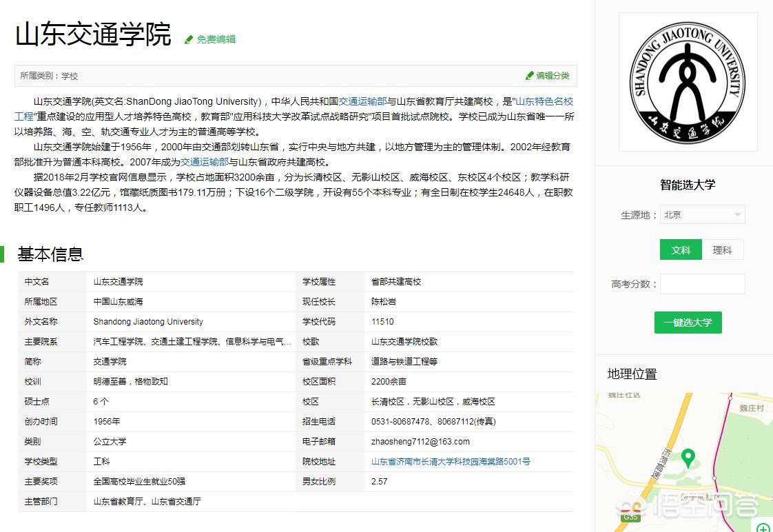This screenshot has width=773, height=532.
Task: Select the 招生电话 number 0531-80687478
Action: click(400, 422)
